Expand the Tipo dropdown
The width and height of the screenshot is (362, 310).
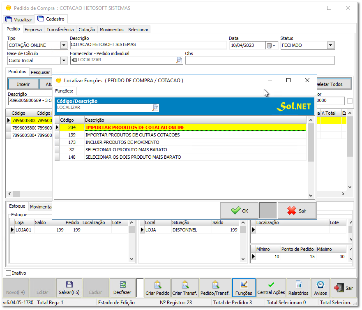(64, 46)
